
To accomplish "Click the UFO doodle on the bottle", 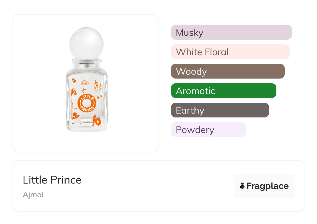I will [75, 116].
